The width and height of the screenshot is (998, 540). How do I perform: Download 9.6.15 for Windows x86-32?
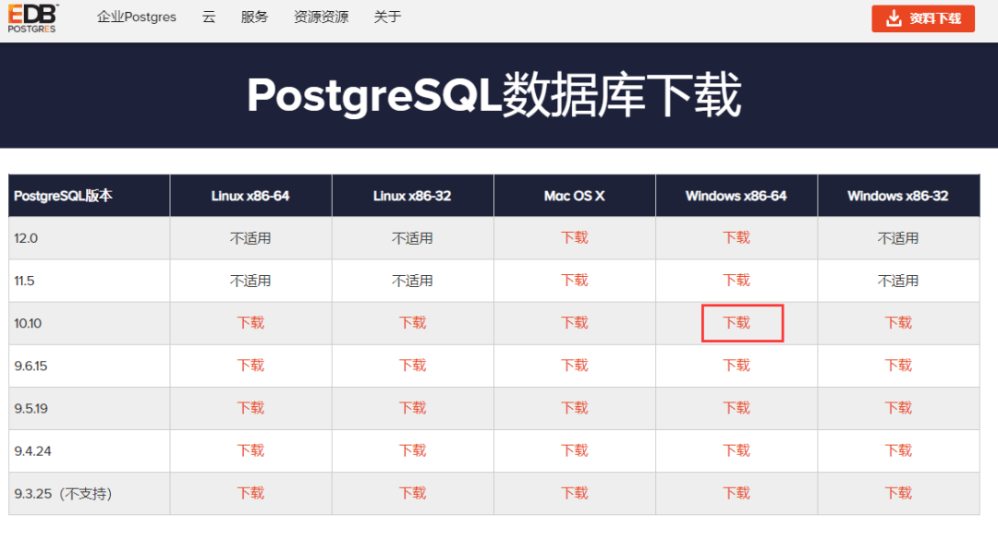(x=898, y=366)
